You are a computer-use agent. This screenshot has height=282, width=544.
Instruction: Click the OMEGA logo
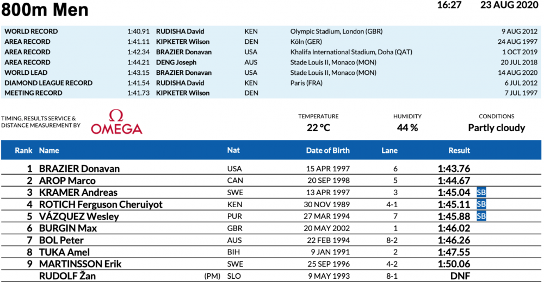click(116, 122)
